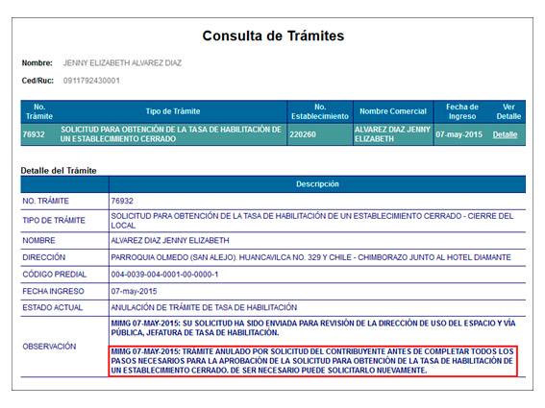The height and width of the screenshot is (408, 545).
Task: Click the 'No. Establecimiento' column header
Action: 320,111
